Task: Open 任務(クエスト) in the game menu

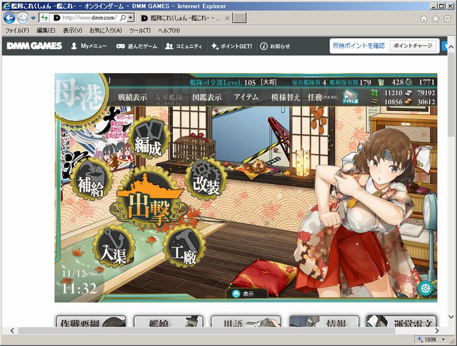Action: (x=322, y=97)
